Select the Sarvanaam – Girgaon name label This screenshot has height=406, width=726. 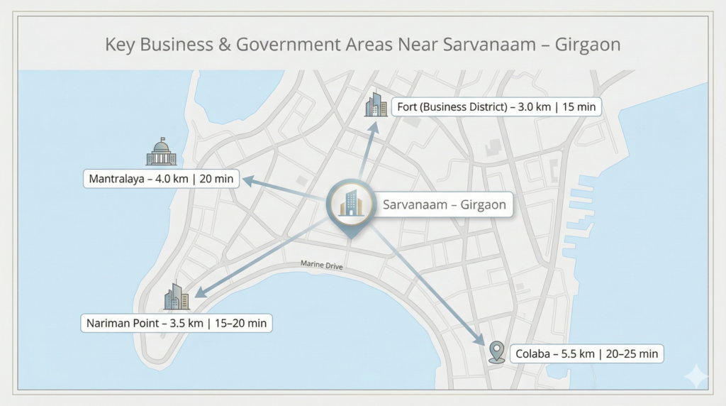click(445, 205)
